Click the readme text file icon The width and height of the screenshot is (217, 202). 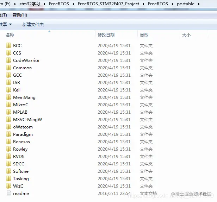pyautogui.click(x=9, y=193)
